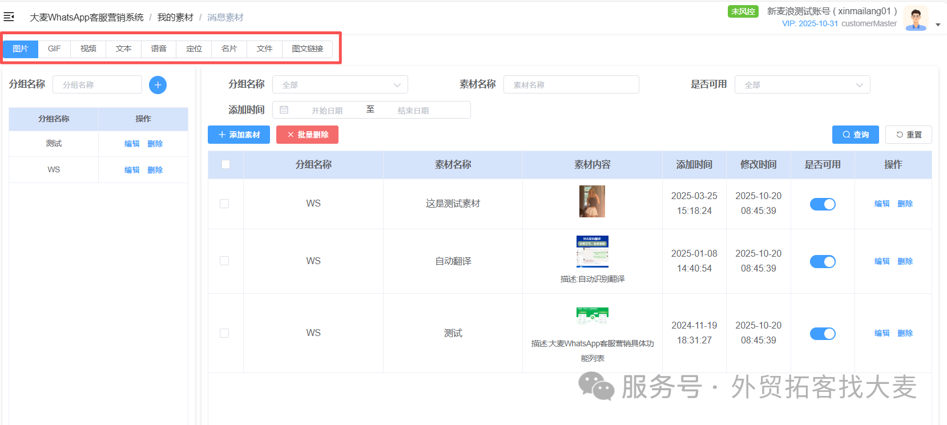Click the 消息素材 breadcrumb
The height and width of the screenshot is (425, 947).
(x=225, y=18)
